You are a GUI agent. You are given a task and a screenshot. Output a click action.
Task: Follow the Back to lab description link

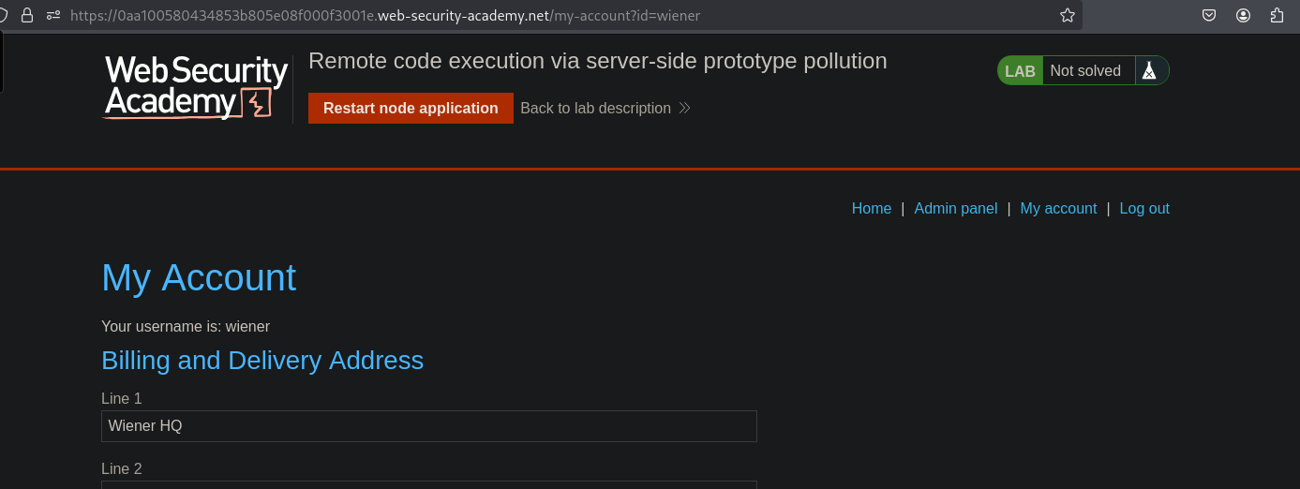(x=595, y=108)
